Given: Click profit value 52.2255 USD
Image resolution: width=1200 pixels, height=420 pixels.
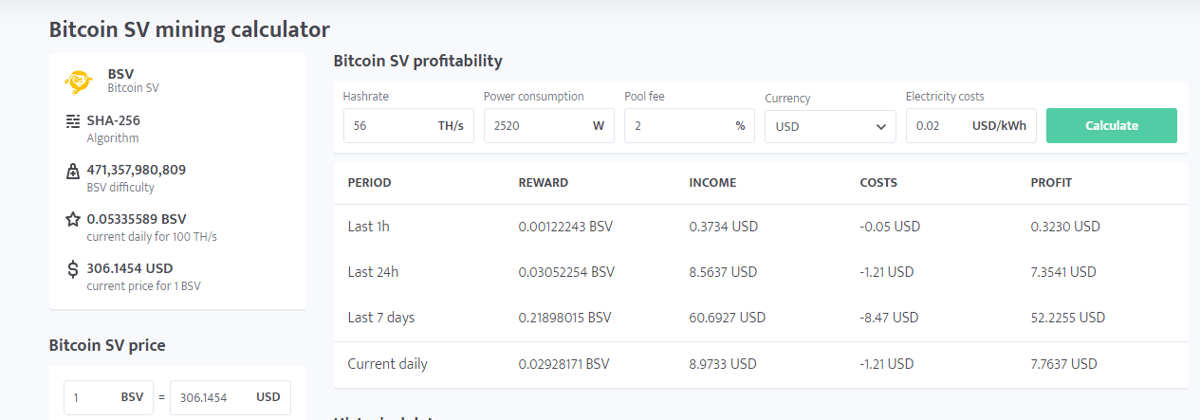Looking at the screenshot, I should [1068, 318].
